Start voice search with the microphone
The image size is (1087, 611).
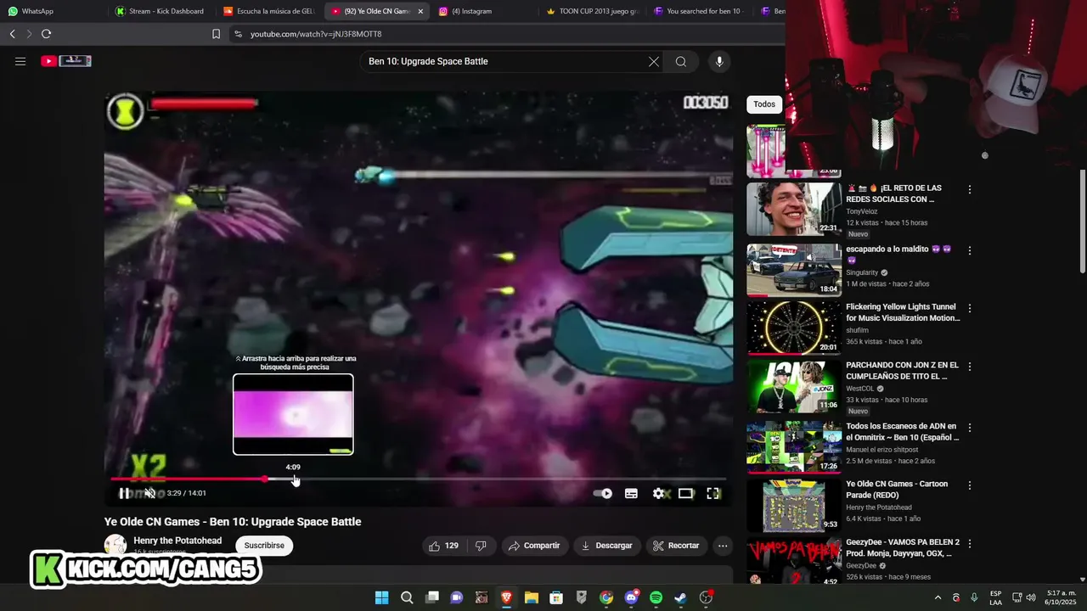point(719,61)
